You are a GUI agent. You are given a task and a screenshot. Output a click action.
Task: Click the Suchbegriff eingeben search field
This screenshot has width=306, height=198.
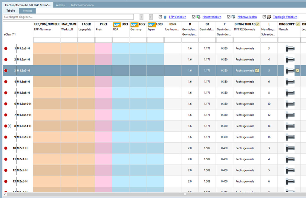pos(69,16)
